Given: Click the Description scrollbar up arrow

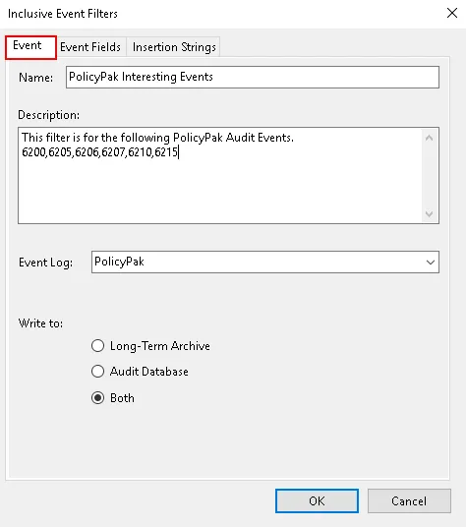Looking at the screenshot, I should (429, 138).
